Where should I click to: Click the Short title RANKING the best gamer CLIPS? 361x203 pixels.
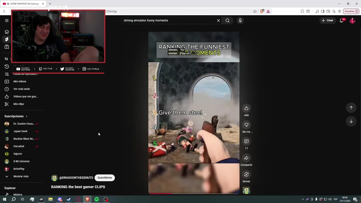coord(78,187)
